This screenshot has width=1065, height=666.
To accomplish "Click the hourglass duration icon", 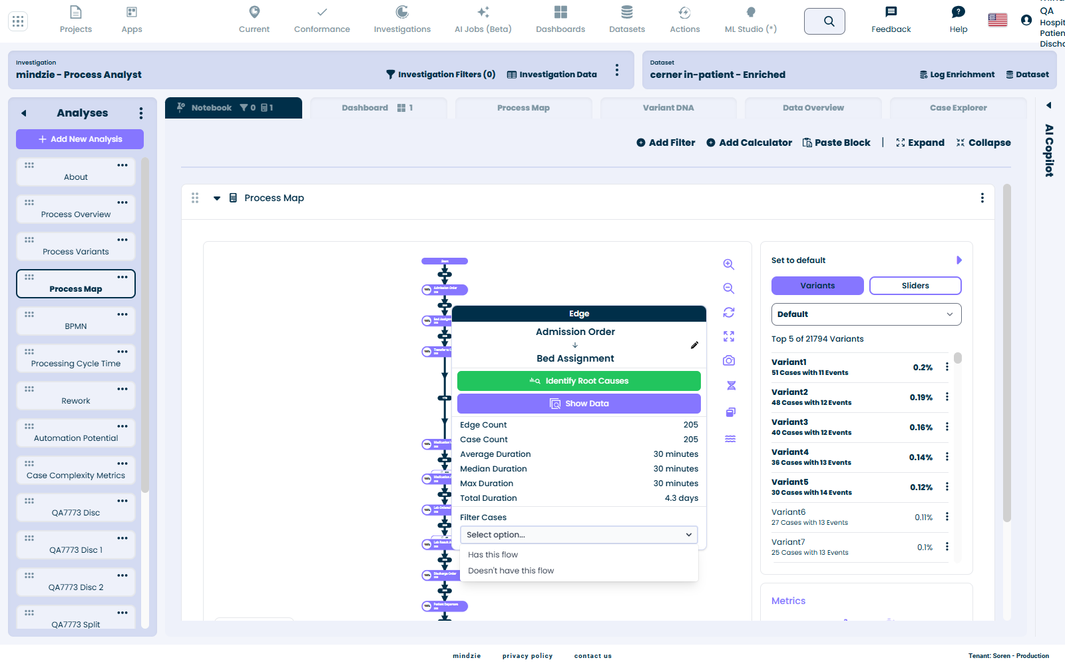I will (731, 386).
